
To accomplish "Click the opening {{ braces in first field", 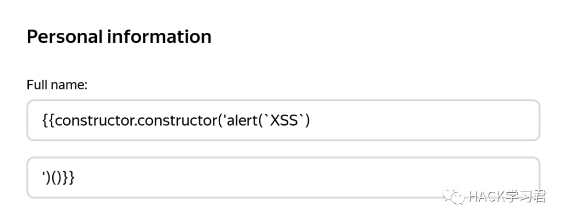I will coord(48,120).
